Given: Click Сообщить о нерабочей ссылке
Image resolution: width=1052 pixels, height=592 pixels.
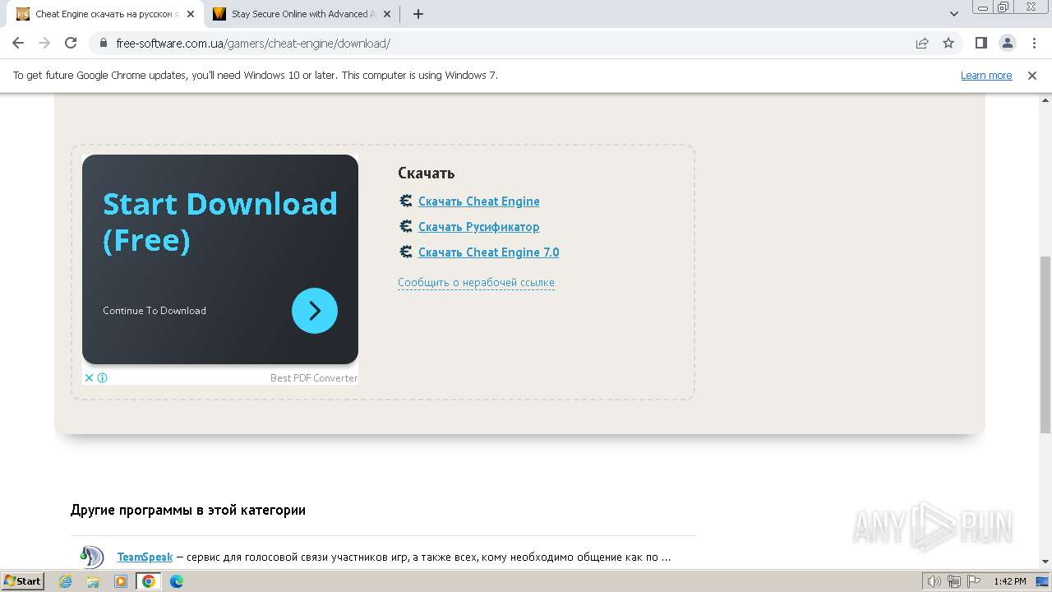Looking at the screenshot, I should click(476, 282).
